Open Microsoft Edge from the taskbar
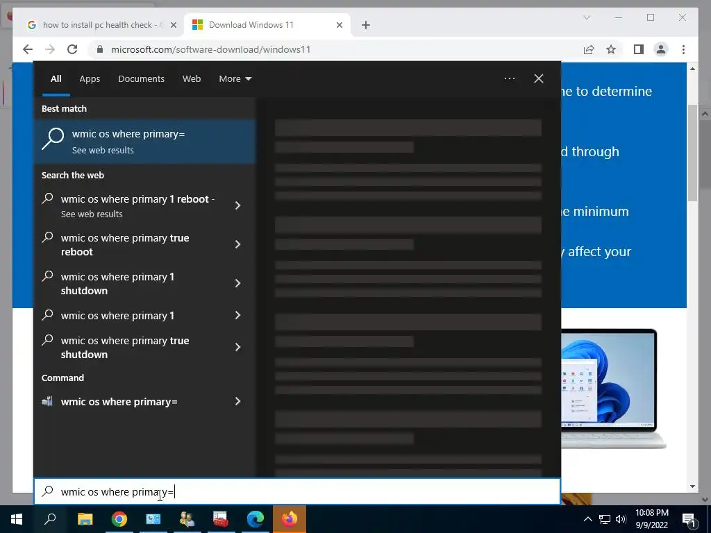The width and height of the screenshot is (711, 533). tap(256, 519)
